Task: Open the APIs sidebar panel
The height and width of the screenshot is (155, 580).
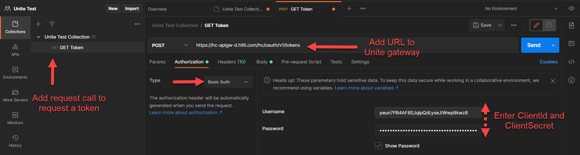Action: point(15,50)
